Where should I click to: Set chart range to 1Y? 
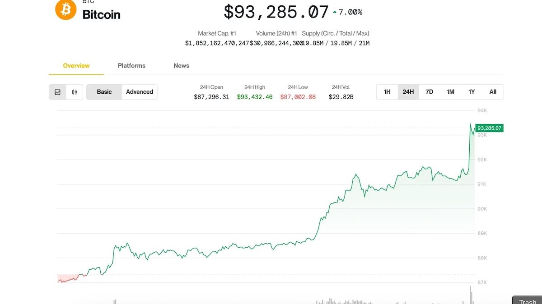click(x=472, y=92)
